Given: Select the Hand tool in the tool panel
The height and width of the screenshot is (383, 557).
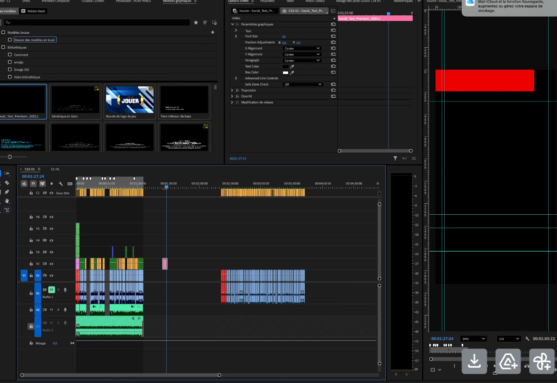Looking at the screenshot, I should 7,201.
